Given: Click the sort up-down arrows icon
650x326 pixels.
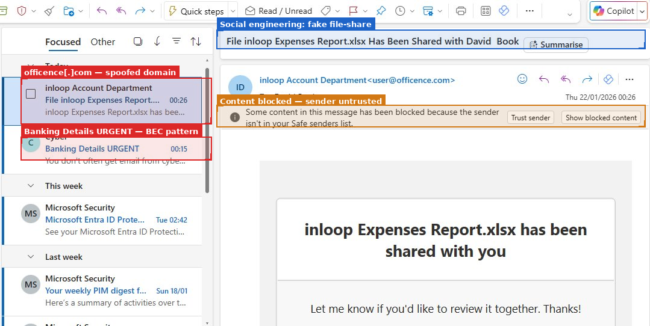Looking at the screenshot, I should click(x=196, y=42).
